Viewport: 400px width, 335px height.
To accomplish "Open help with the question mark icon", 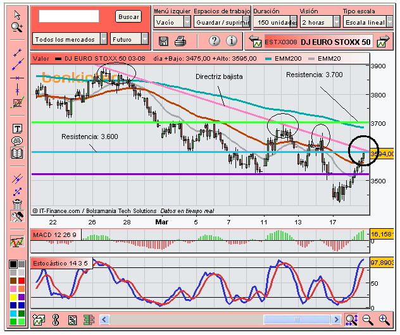I will [215, 40].
